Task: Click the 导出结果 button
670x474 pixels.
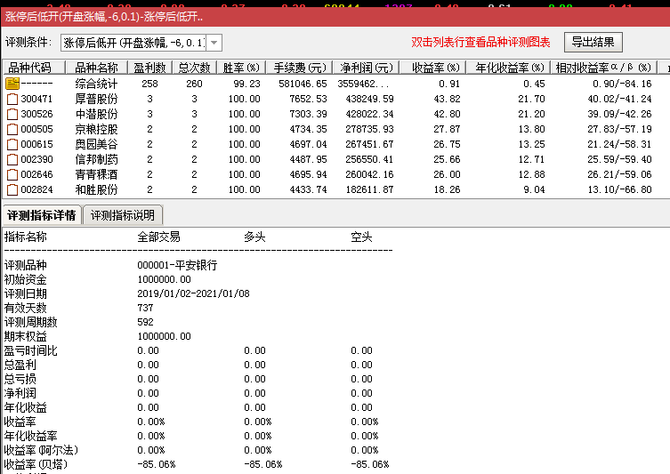Action: pos(593,42)
